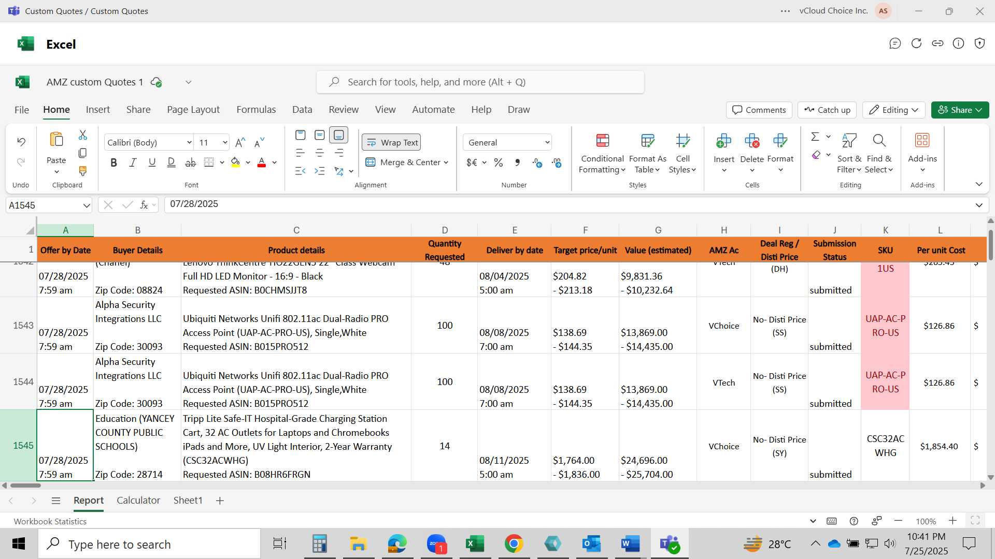The width and height of the screenshot is (995, 559).
Task: Click the Paste clipboard icon
Action: pyautogui.click(x=56, y=140)
